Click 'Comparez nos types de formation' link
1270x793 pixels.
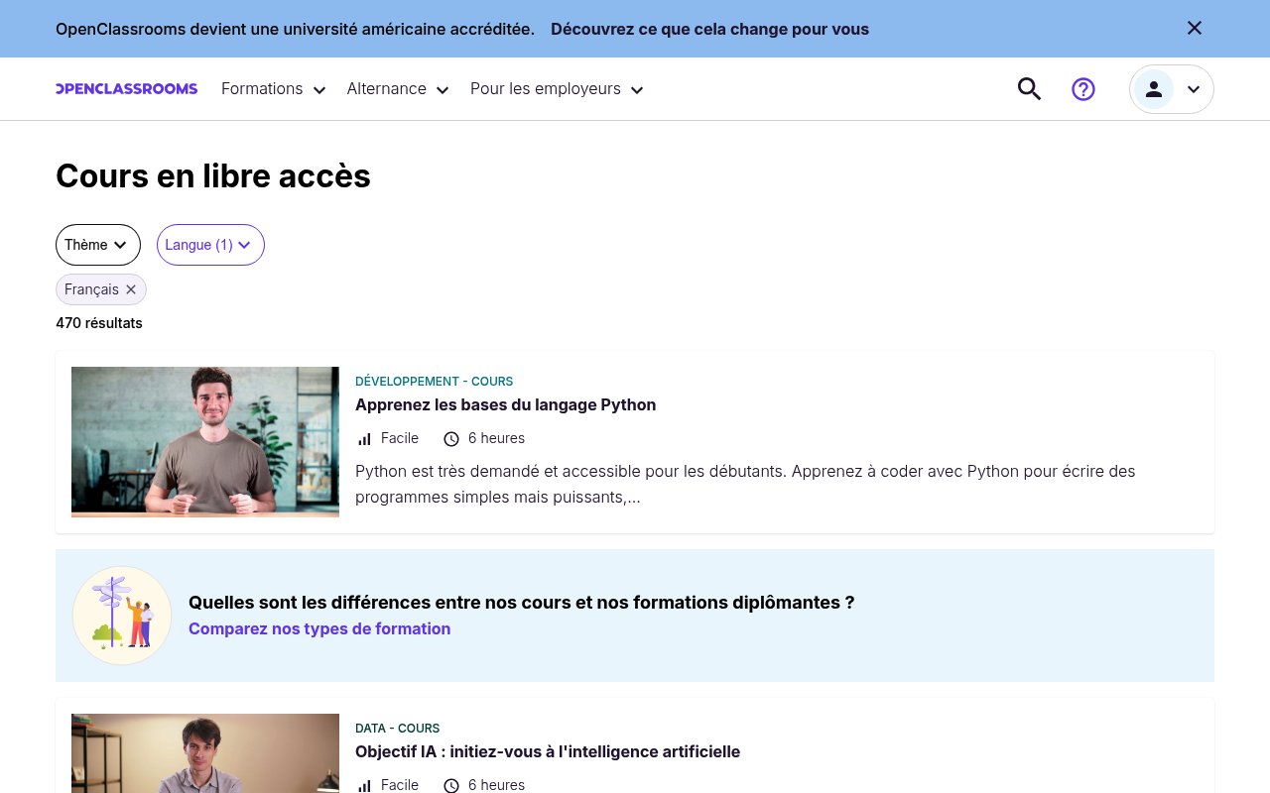[319, 628]
